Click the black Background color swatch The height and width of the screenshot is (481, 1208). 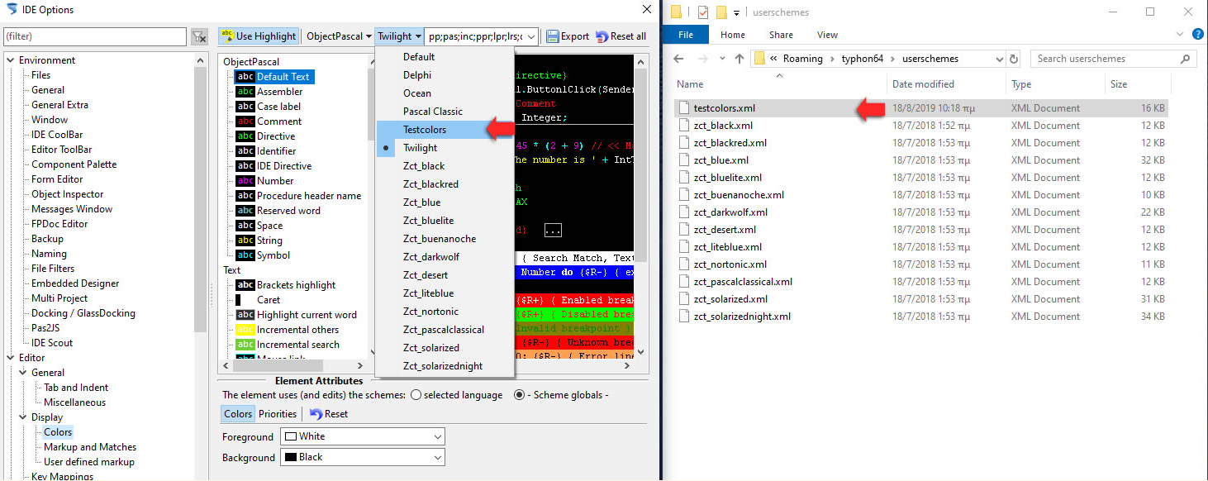[290, 457]
